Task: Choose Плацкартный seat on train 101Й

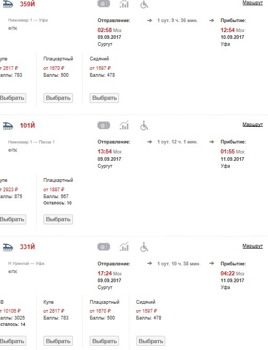Action: coord(58,220)
